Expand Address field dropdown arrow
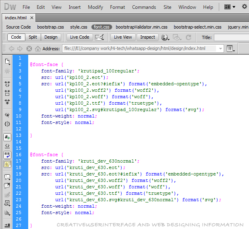The height and width of the screenshot is (229, 249). pyautogui.click(x=220, y=49)
